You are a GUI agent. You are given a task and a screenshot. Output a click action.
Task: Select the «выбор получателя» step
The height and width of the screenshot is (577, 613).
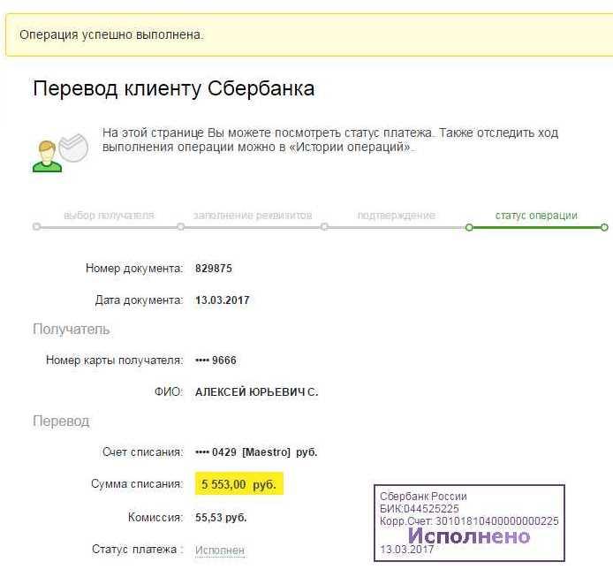coord(109,216)
